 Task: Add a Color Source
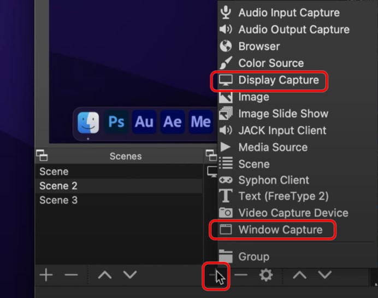(271, 63)
